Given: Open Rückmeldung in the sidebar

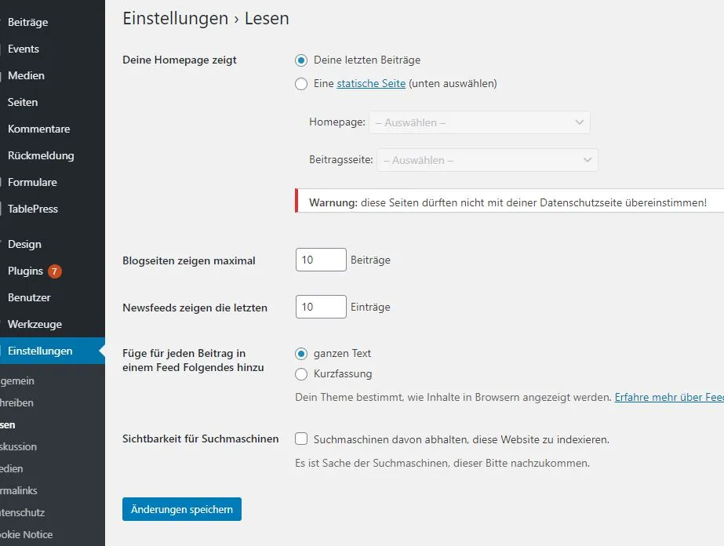Looking at the screenshot, I should [x=41, y=155].
